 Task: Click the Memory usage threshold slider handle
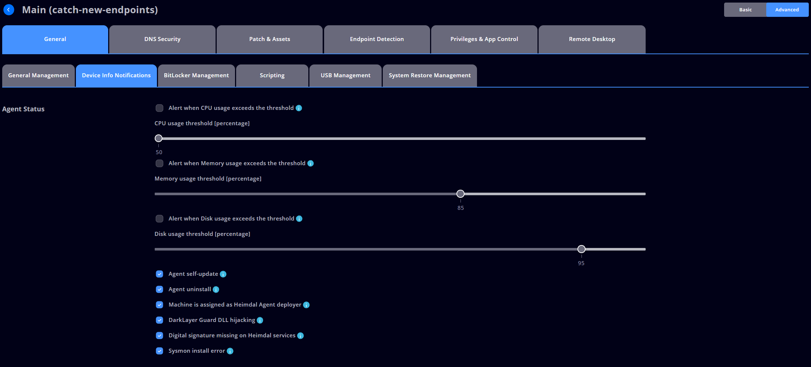click(x=460, y=194)
